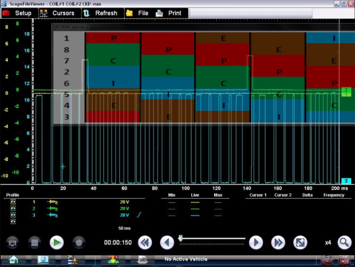Click the magnifying glass zoom icon
Screen dimensions: 355x267
coord(344,243)
